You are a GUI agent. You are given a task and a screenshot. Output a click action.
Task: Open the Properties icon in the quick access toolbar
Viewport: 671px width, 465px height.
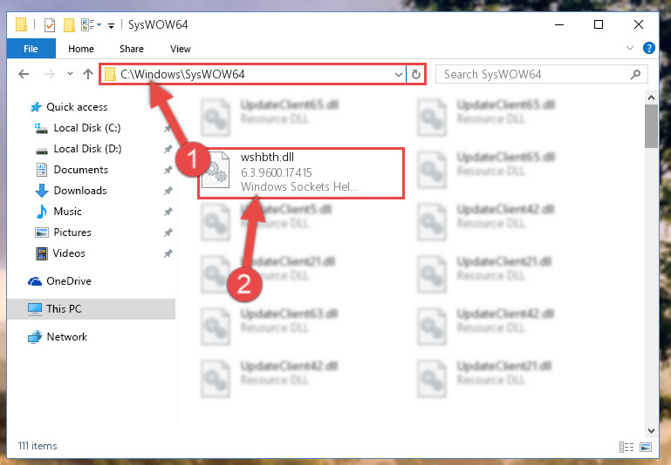pos(50,25)
